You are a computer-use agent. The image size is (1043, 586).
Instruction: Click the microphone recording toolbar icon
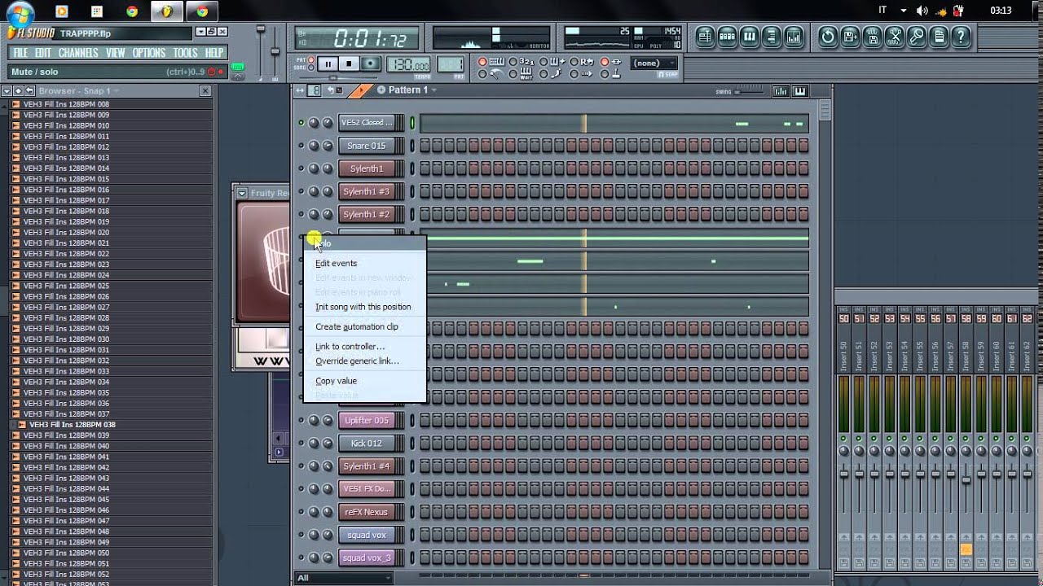point(917,37)
